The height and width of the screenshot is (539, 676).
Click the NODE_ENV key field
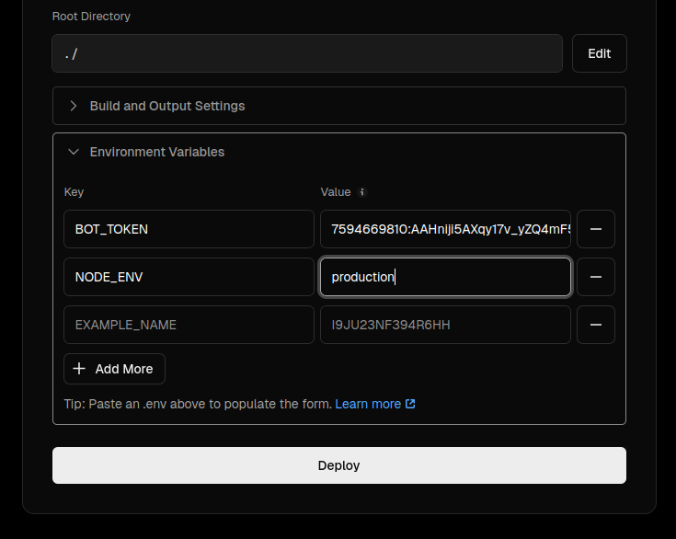[189, 277]
